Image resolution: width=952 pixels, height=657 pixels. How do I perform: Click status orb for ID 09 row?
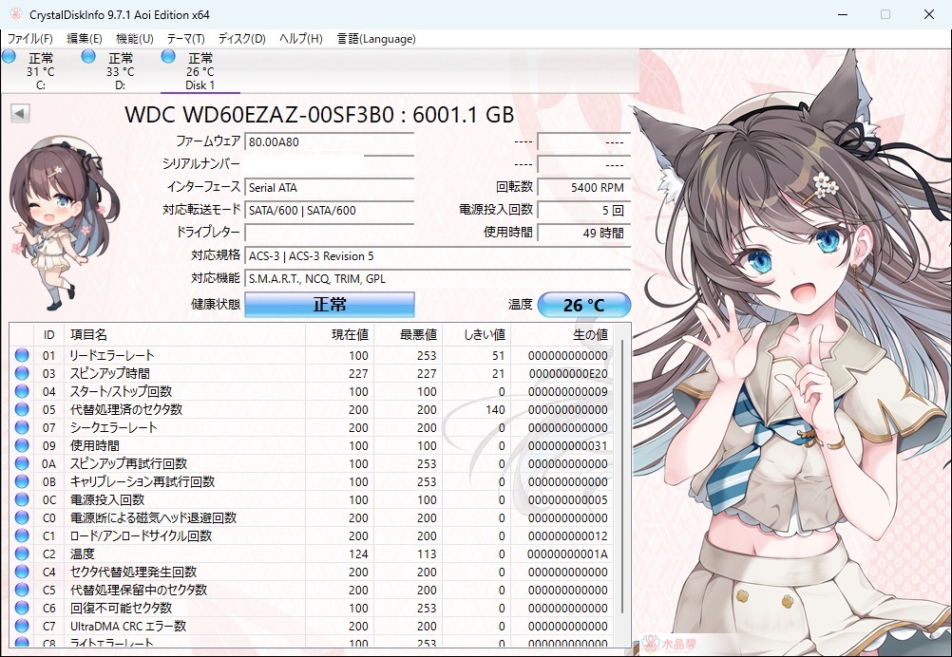point(22,445)
